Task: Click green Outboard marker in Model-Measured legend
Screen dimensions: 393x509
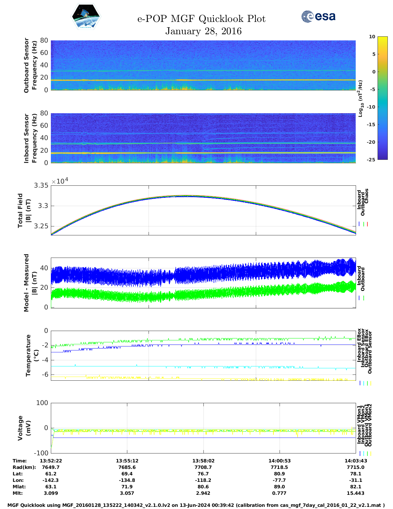Action: 364,298
